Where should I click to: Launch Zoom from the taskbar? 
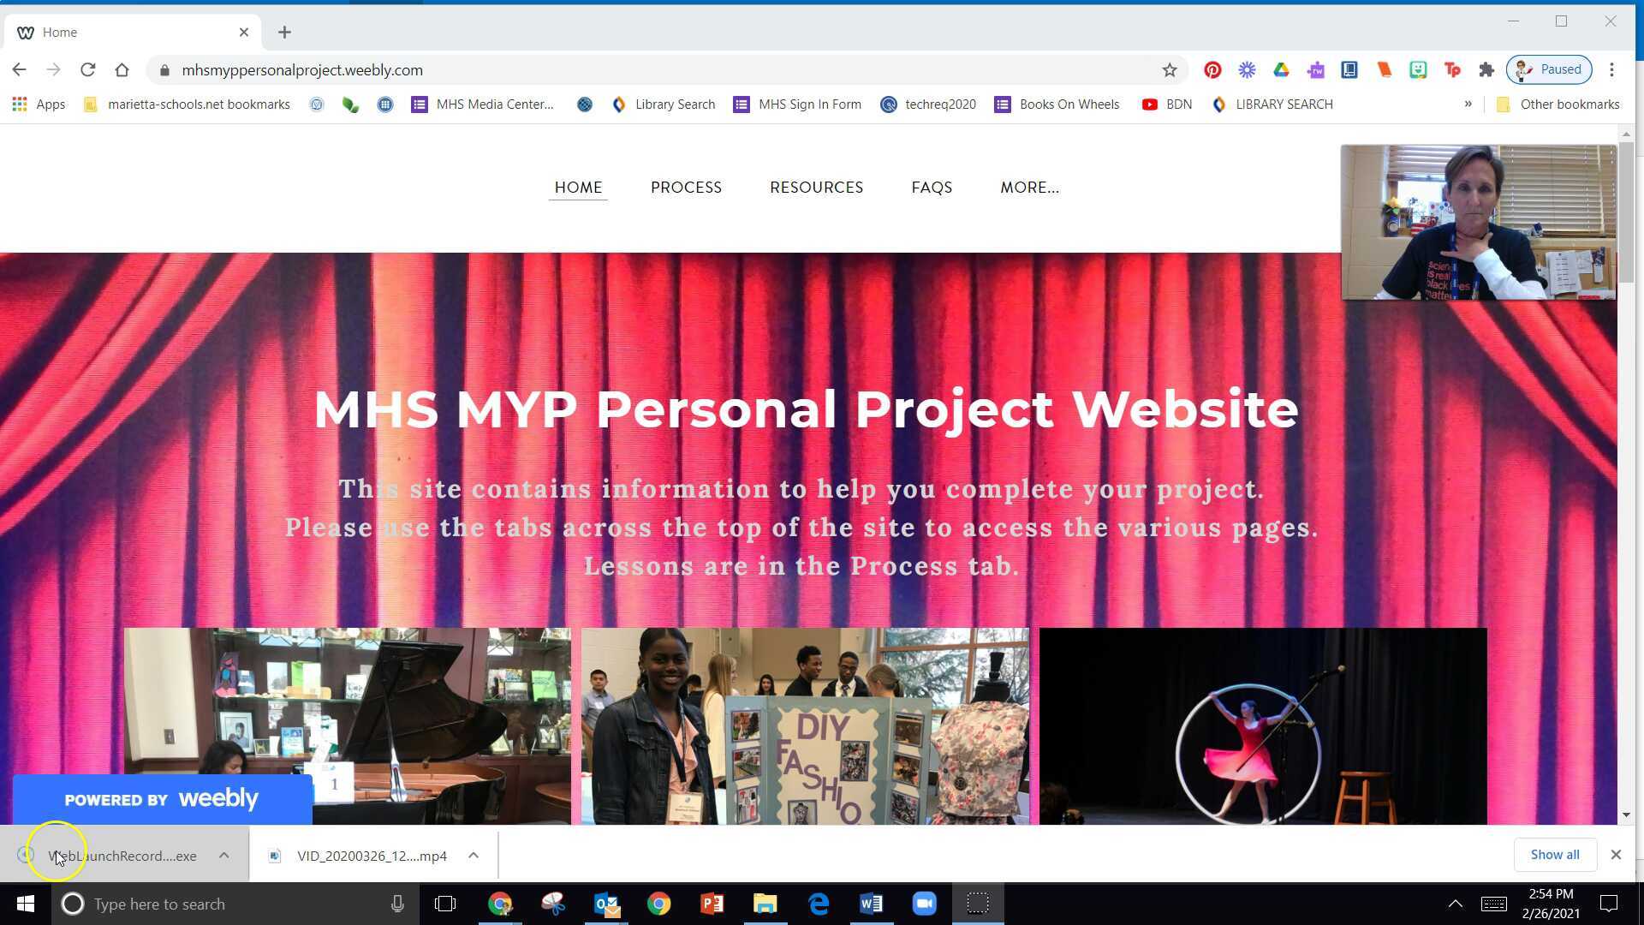click(x=925, y=903)
